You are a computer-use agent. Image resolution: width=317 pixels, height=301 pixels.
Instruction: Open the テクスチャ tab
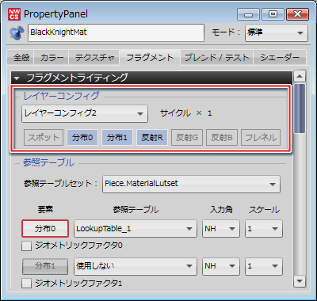pos(94,57)
